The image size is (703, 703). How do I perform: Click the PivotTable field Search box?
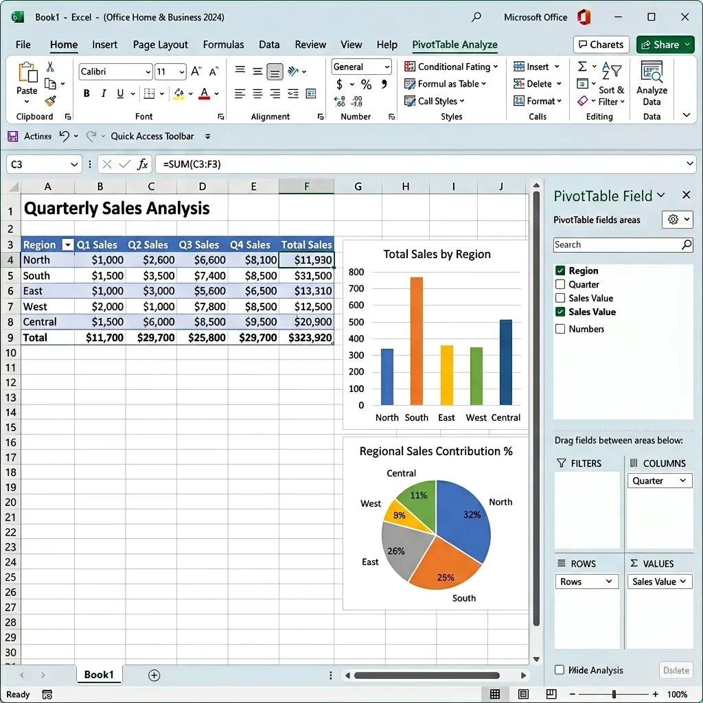tap(623, 244)
